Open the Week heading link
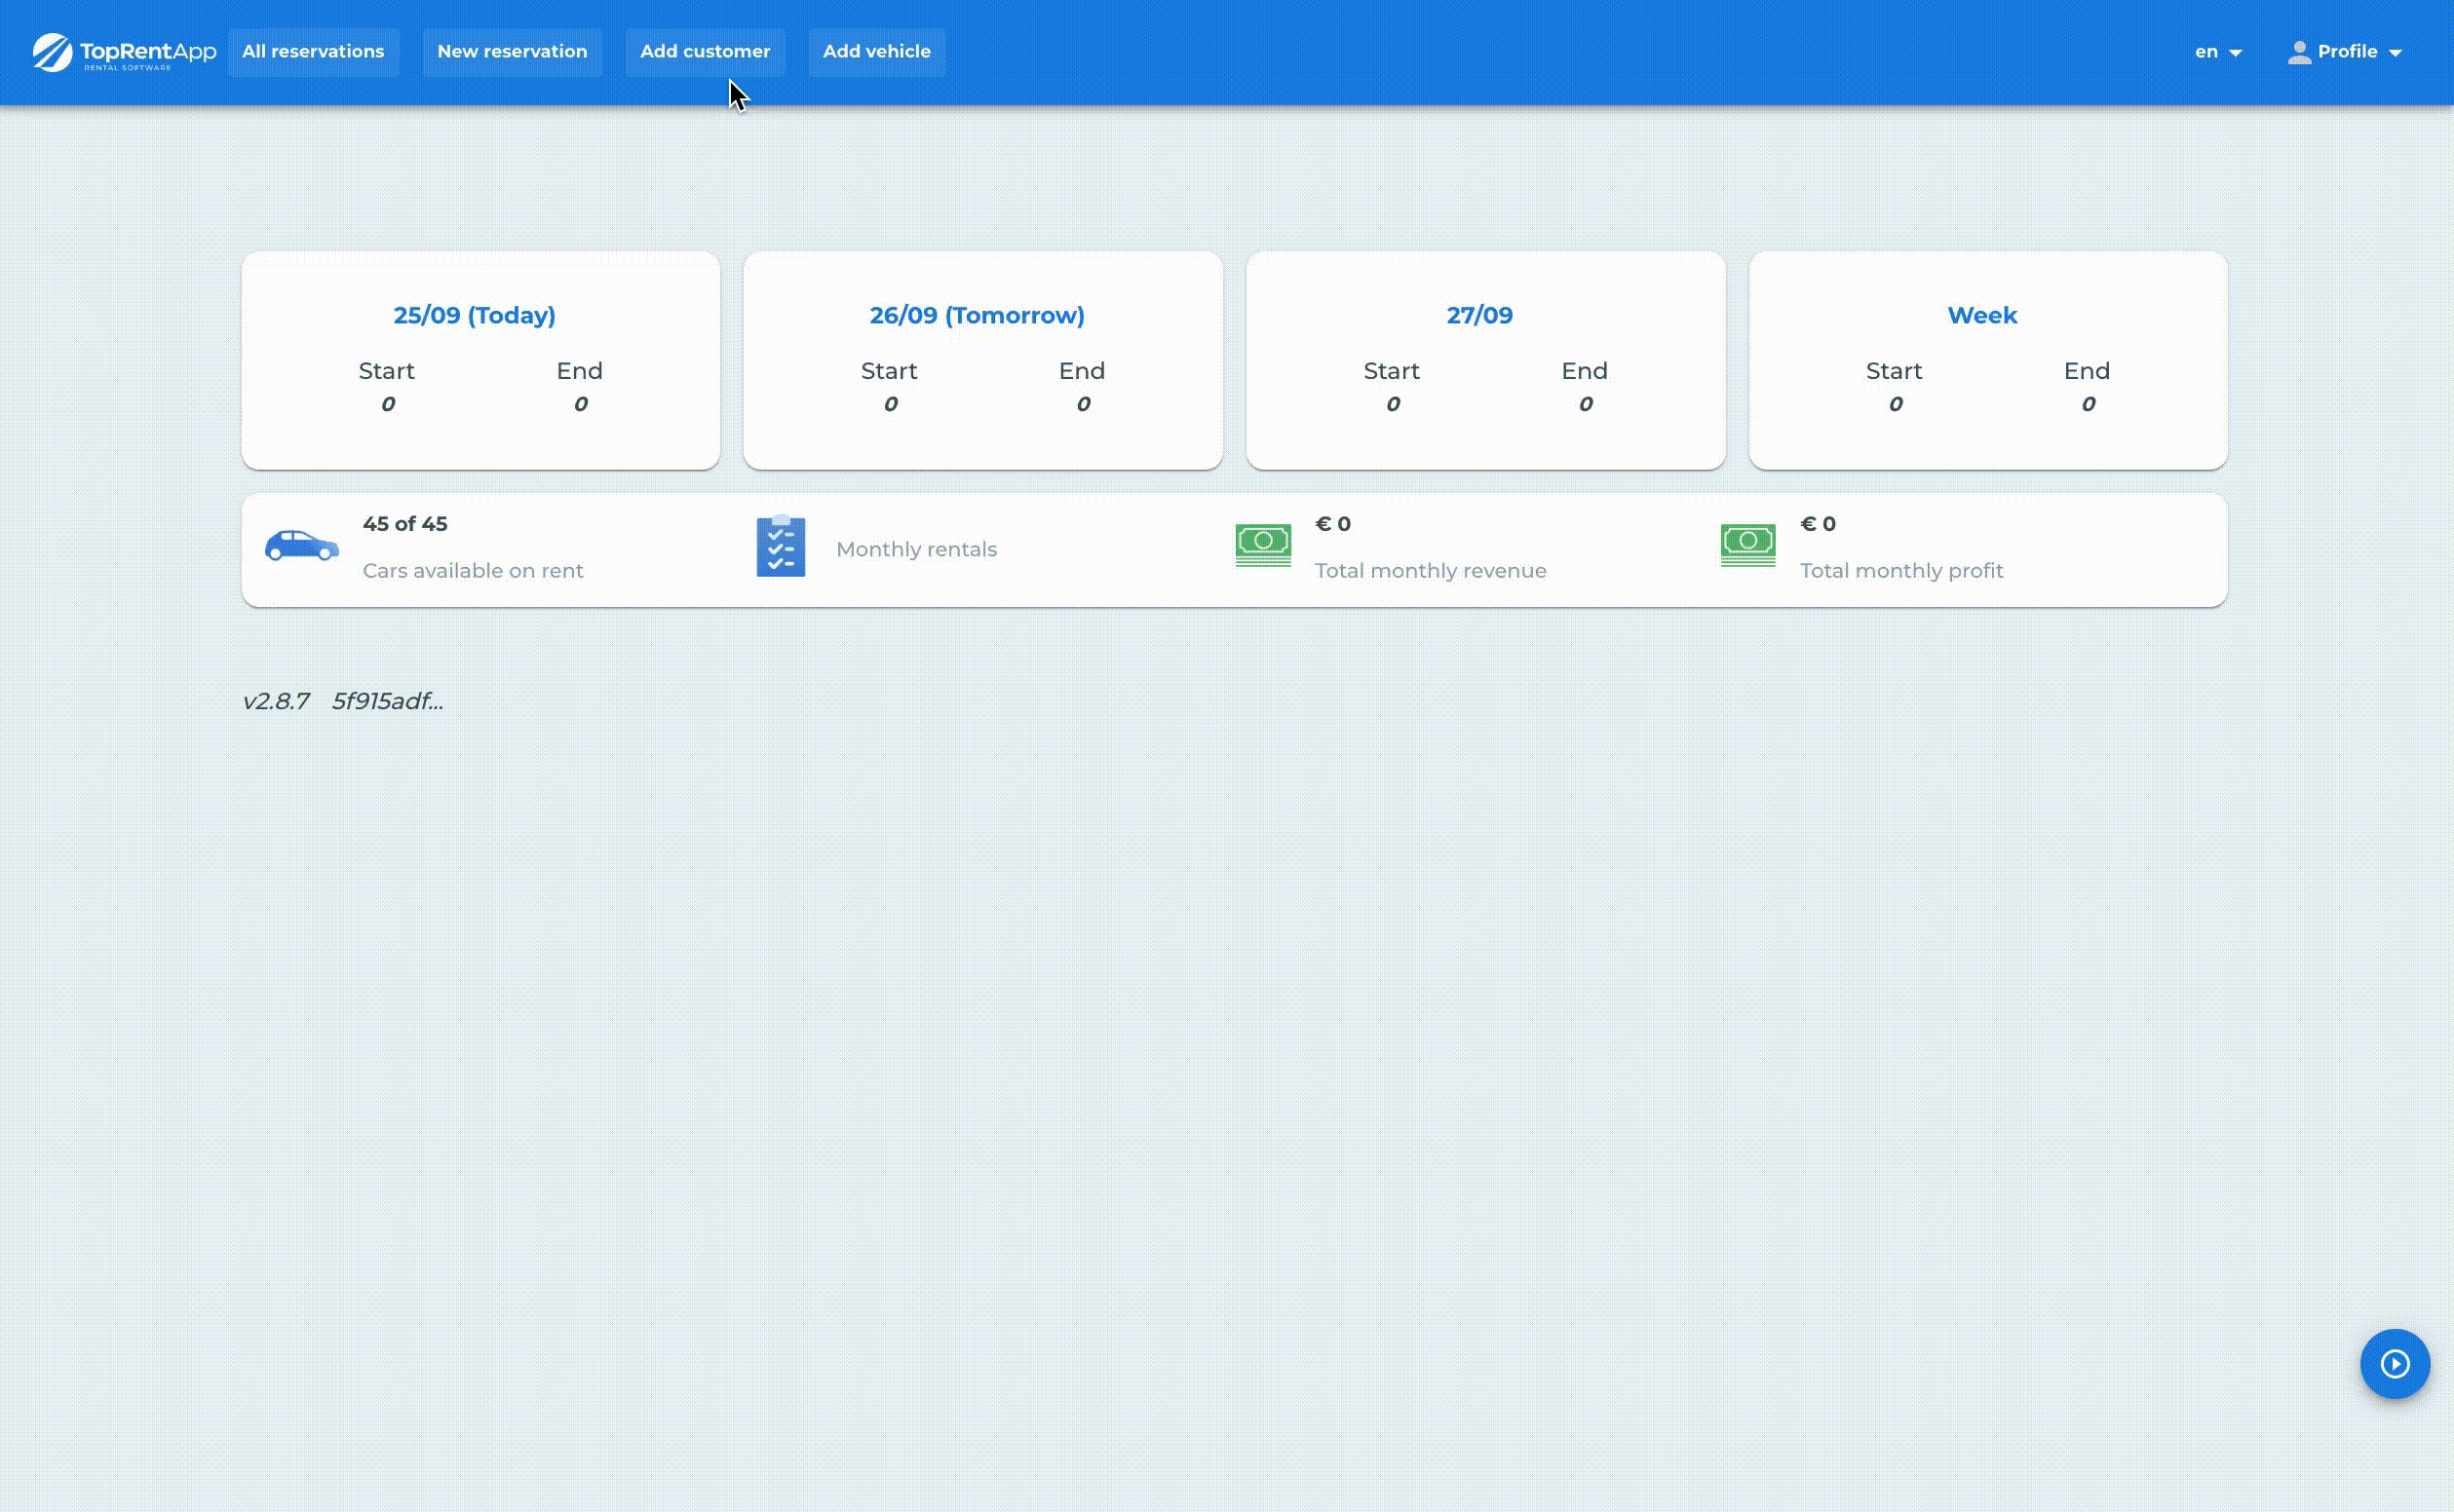Screen dimensions: 2454x1512 (x=1980, y=316)
